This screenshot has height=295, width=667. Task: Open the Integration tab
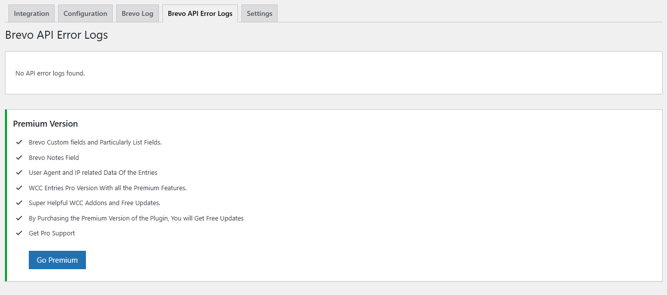(31, 13)
